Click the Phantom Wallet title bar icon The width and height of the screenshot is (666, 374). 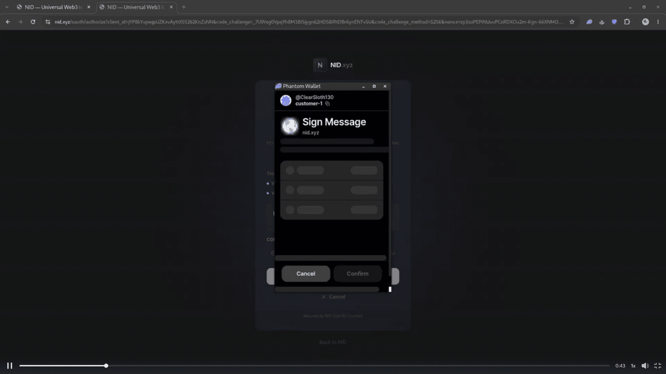pos(279,86)
